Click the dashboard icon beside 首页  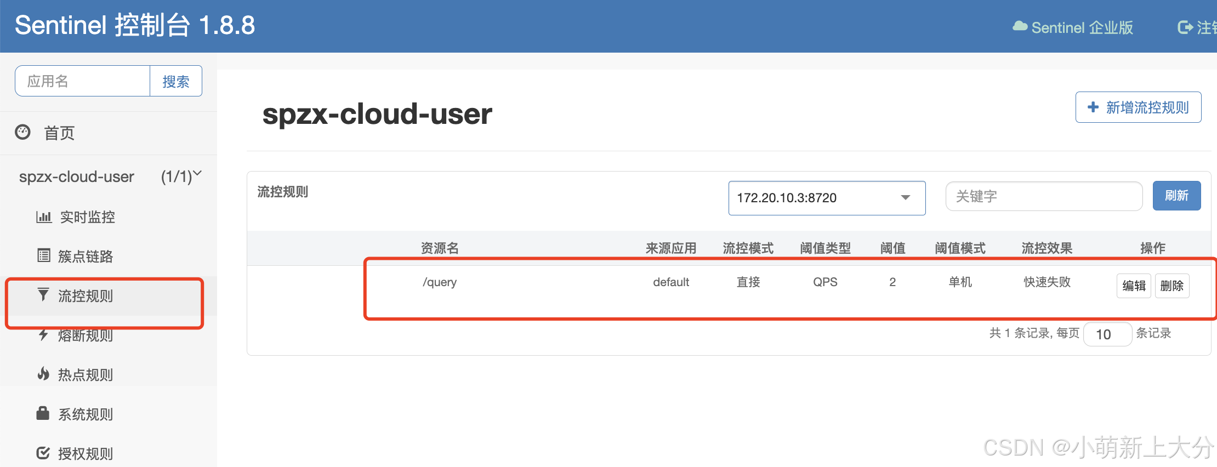pyautogui.click(x=22, y=132)
